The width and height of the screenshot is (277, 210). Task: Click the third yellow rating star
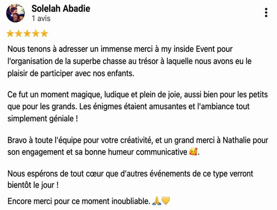point(27,33)
